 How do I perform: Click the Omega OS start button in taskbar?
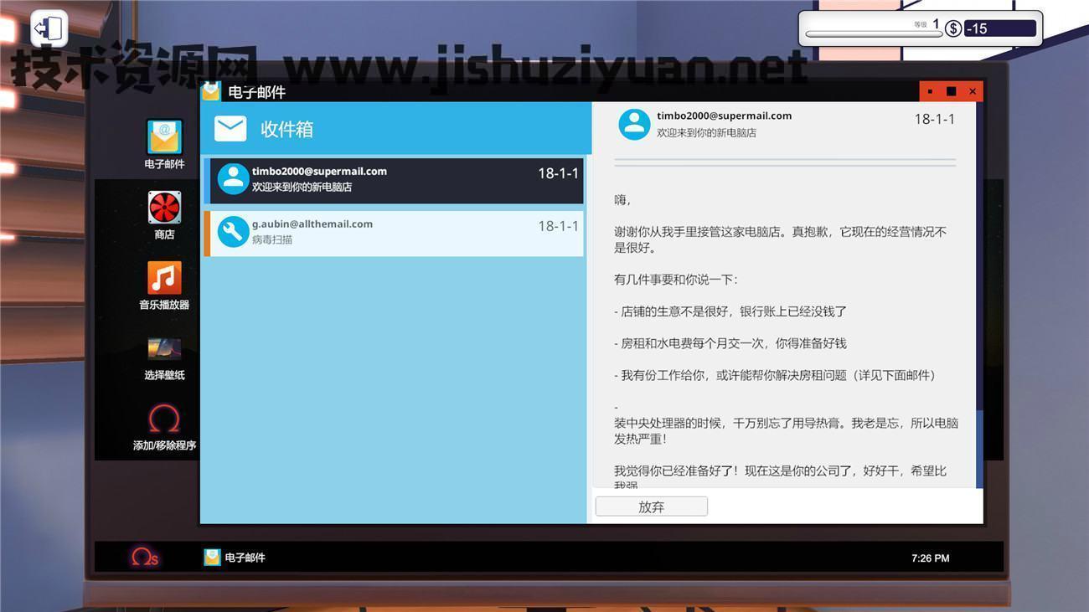coord(144,558)
